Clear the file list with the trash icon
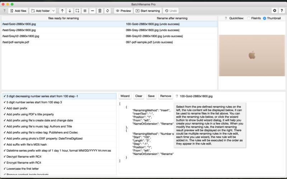Image resolution: width=287 pixels, height=179 pixels. click(100, 11)
